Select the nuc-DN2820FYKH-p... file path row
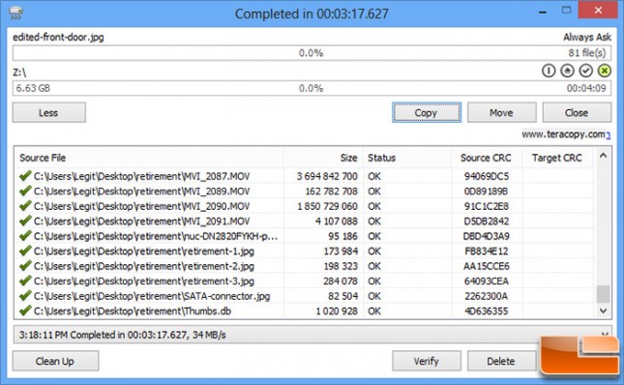 [x=156, y=236]
